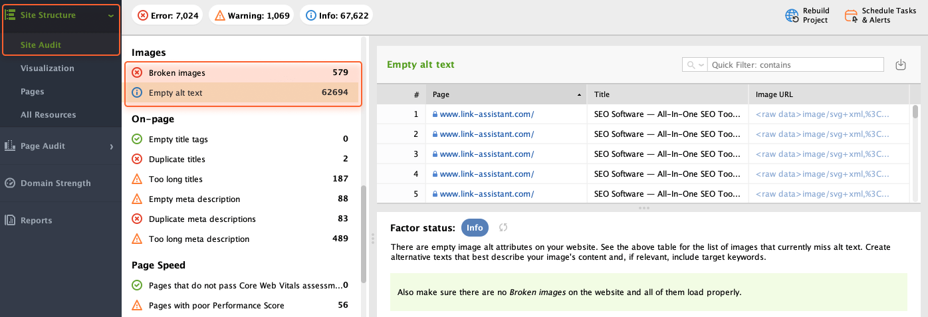928x317 pixels.
Task: Click the Empty alt text info icon
Action: (137, 92)
